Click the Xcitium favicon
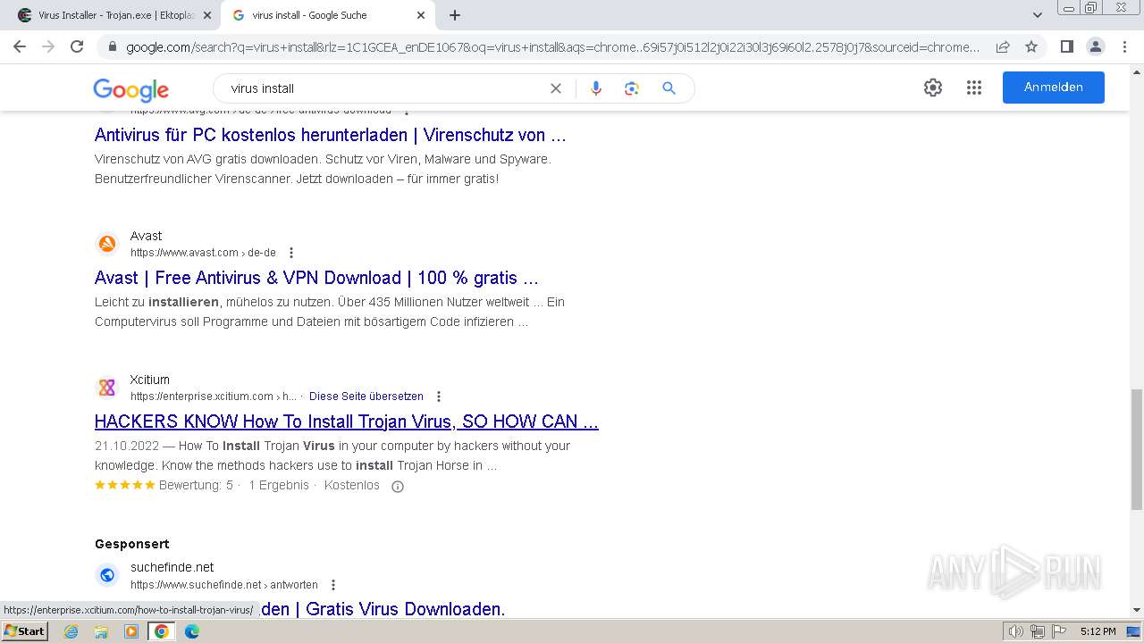1144x643 pixels. (107, 388)
